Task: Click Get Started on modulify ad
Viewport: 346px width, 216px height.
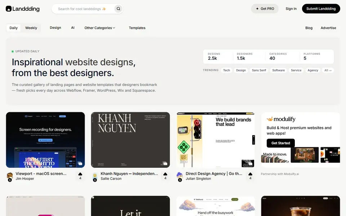Action: point(281,143)
